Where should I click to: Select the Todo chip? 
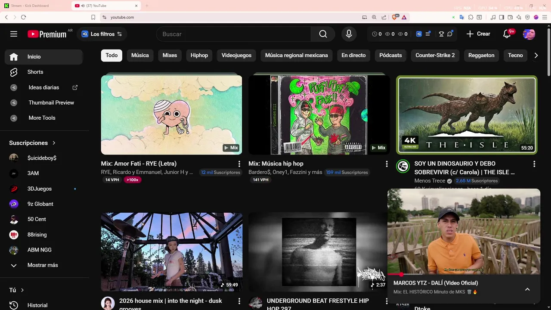coord(111,55)
